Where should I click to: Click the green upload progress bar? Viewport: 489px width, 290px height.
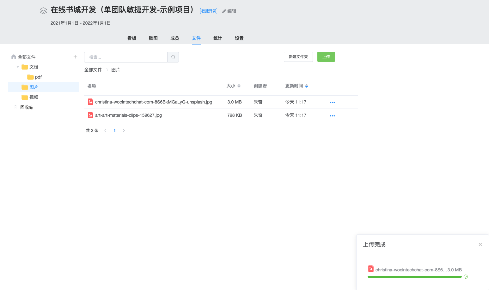414,277
